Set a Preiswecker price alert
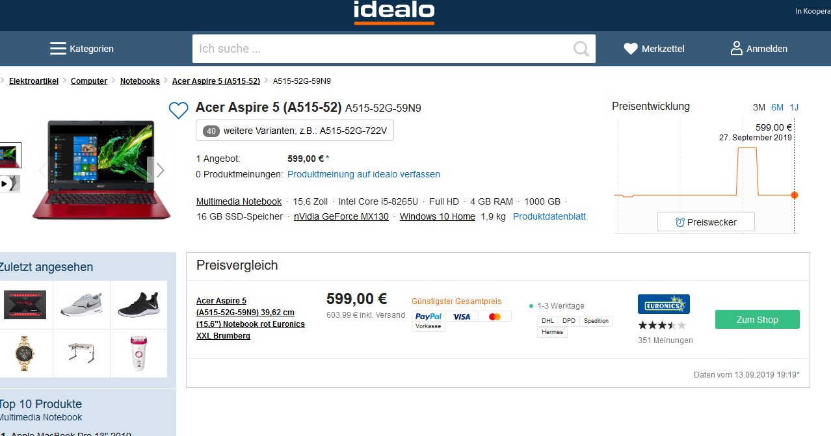This screenshot has height=436, width=831. click(x=706, y=222)
